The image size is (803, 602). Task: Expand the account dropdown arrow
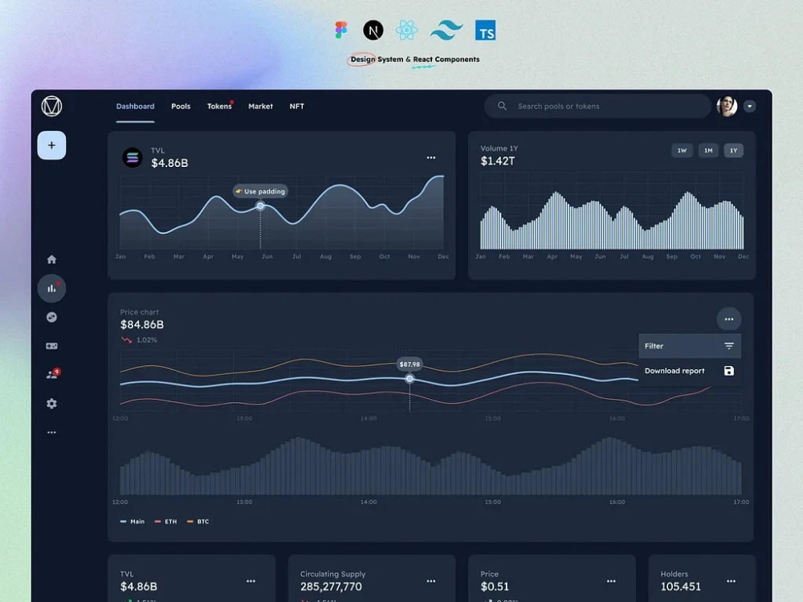coord(750,106)
